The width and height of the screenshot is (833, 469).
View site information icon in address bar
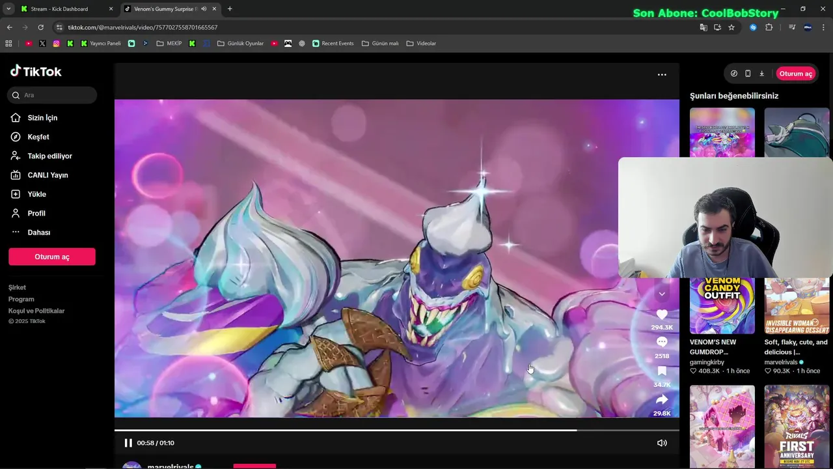(59, 27)
